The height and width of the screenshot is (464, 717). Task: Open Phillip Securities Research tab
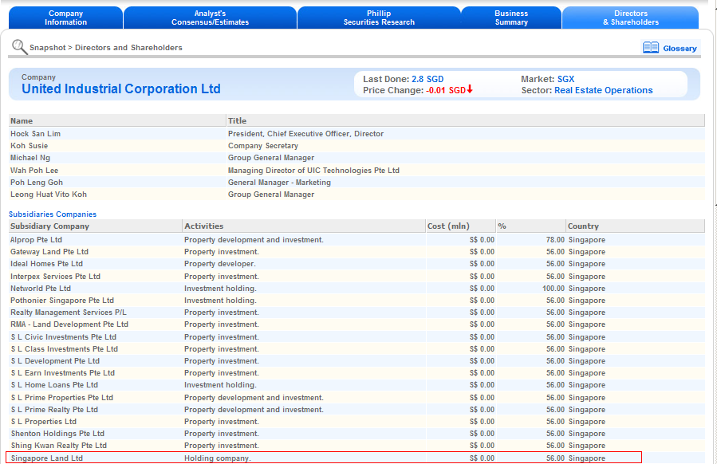click(379, 18)
